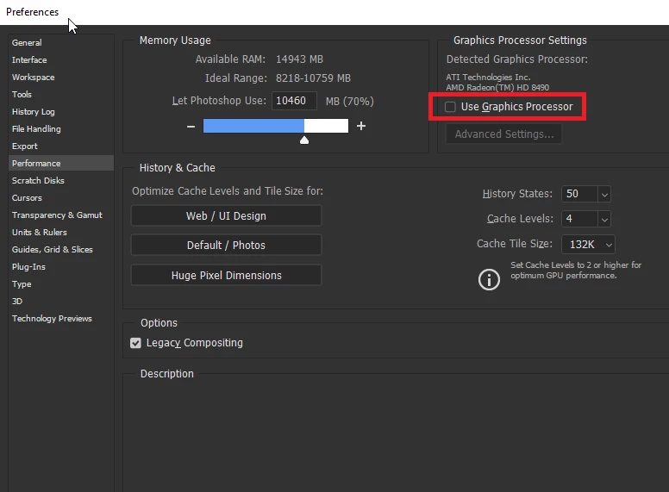Image resolution: width=669 pixels, height=492 pixels.
Task: Click the MB (70%) label
Action: [x=349, y=102]
